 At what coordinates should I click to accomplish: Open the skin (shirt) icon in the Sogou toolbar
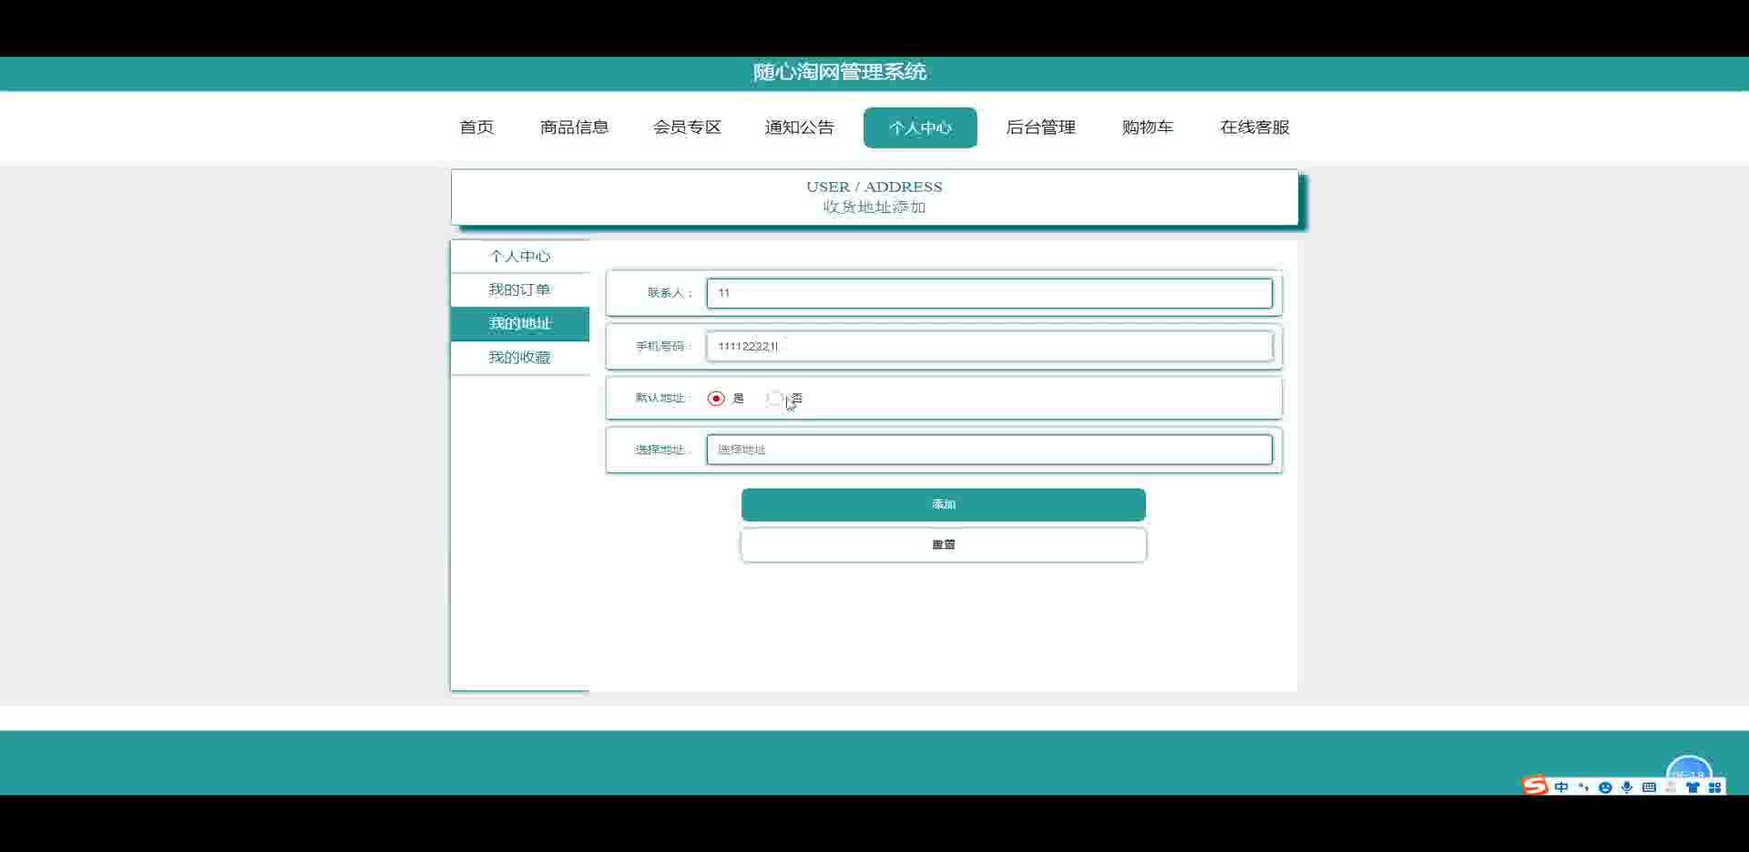coord(1693,787)
